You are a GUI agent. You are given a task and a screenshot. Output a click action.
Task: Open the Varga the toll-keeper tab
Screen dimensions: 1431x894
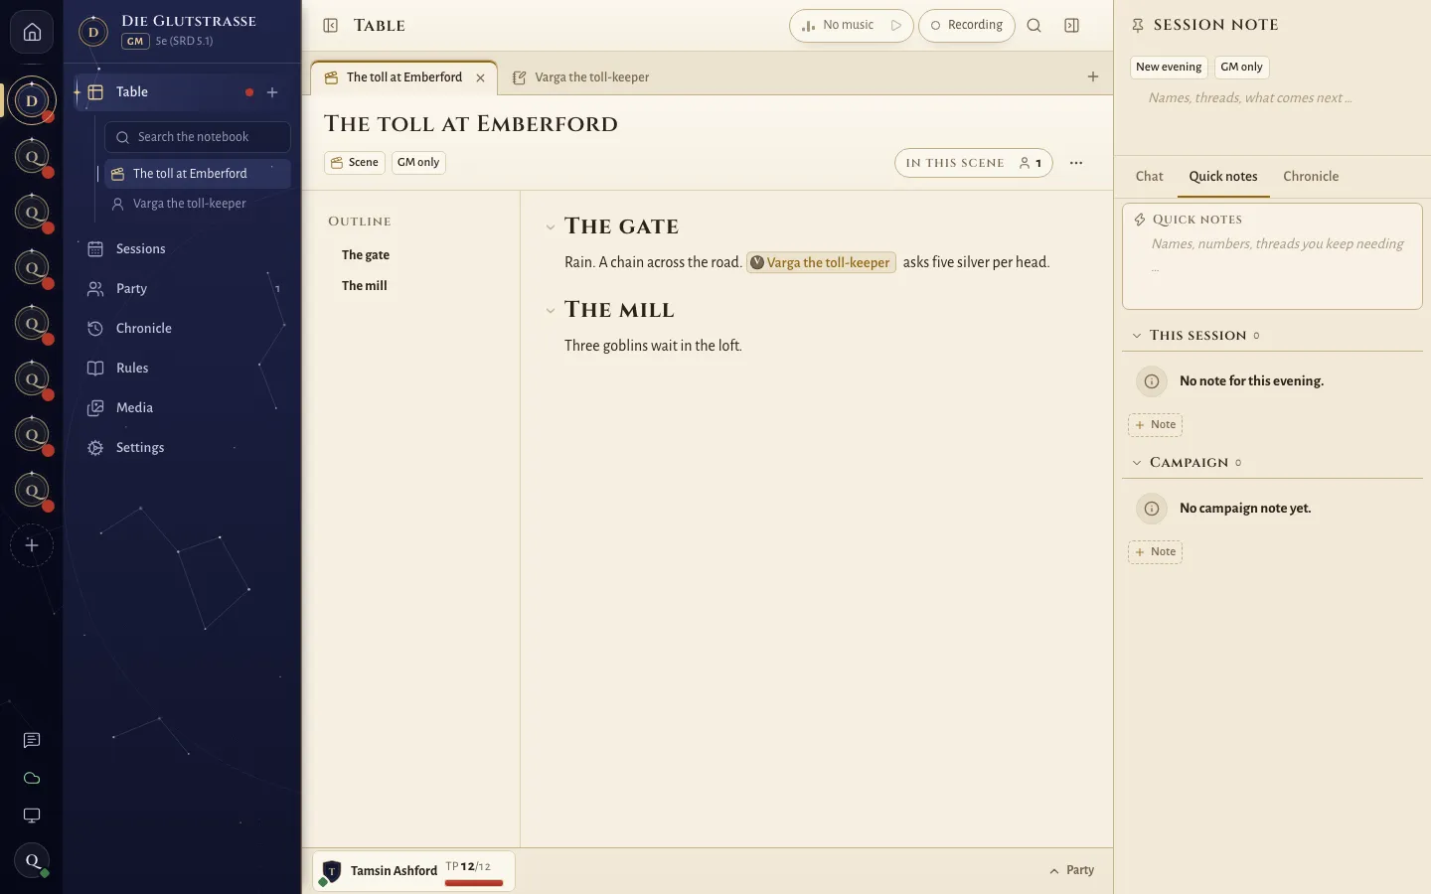(580, 77)
